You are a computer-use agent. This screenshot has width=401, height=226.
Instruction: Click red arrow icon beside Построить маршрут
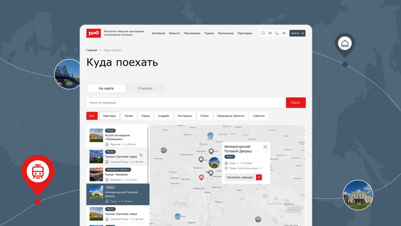[x=259, y=177]
